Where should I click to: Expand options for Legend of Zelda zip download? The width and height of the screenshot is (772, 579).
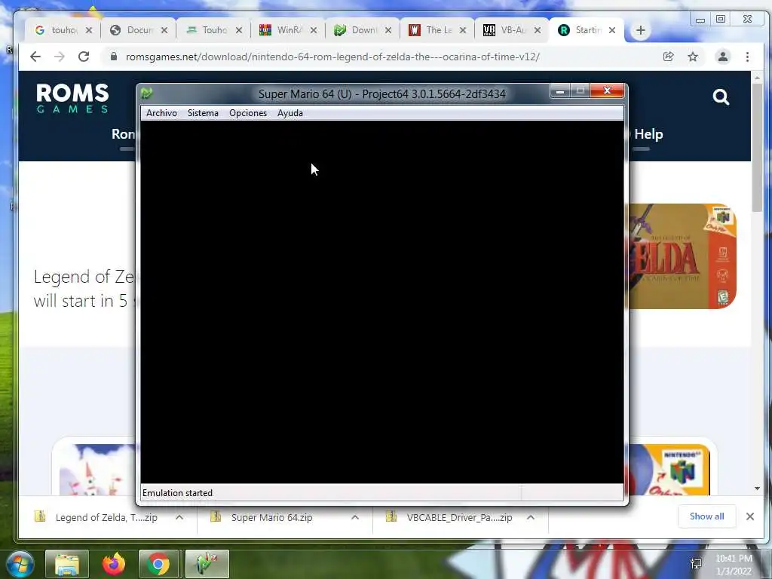click(x=179, y=517)
